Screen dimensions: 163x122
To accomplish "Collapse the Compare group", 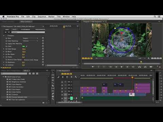I will (4, 36).
